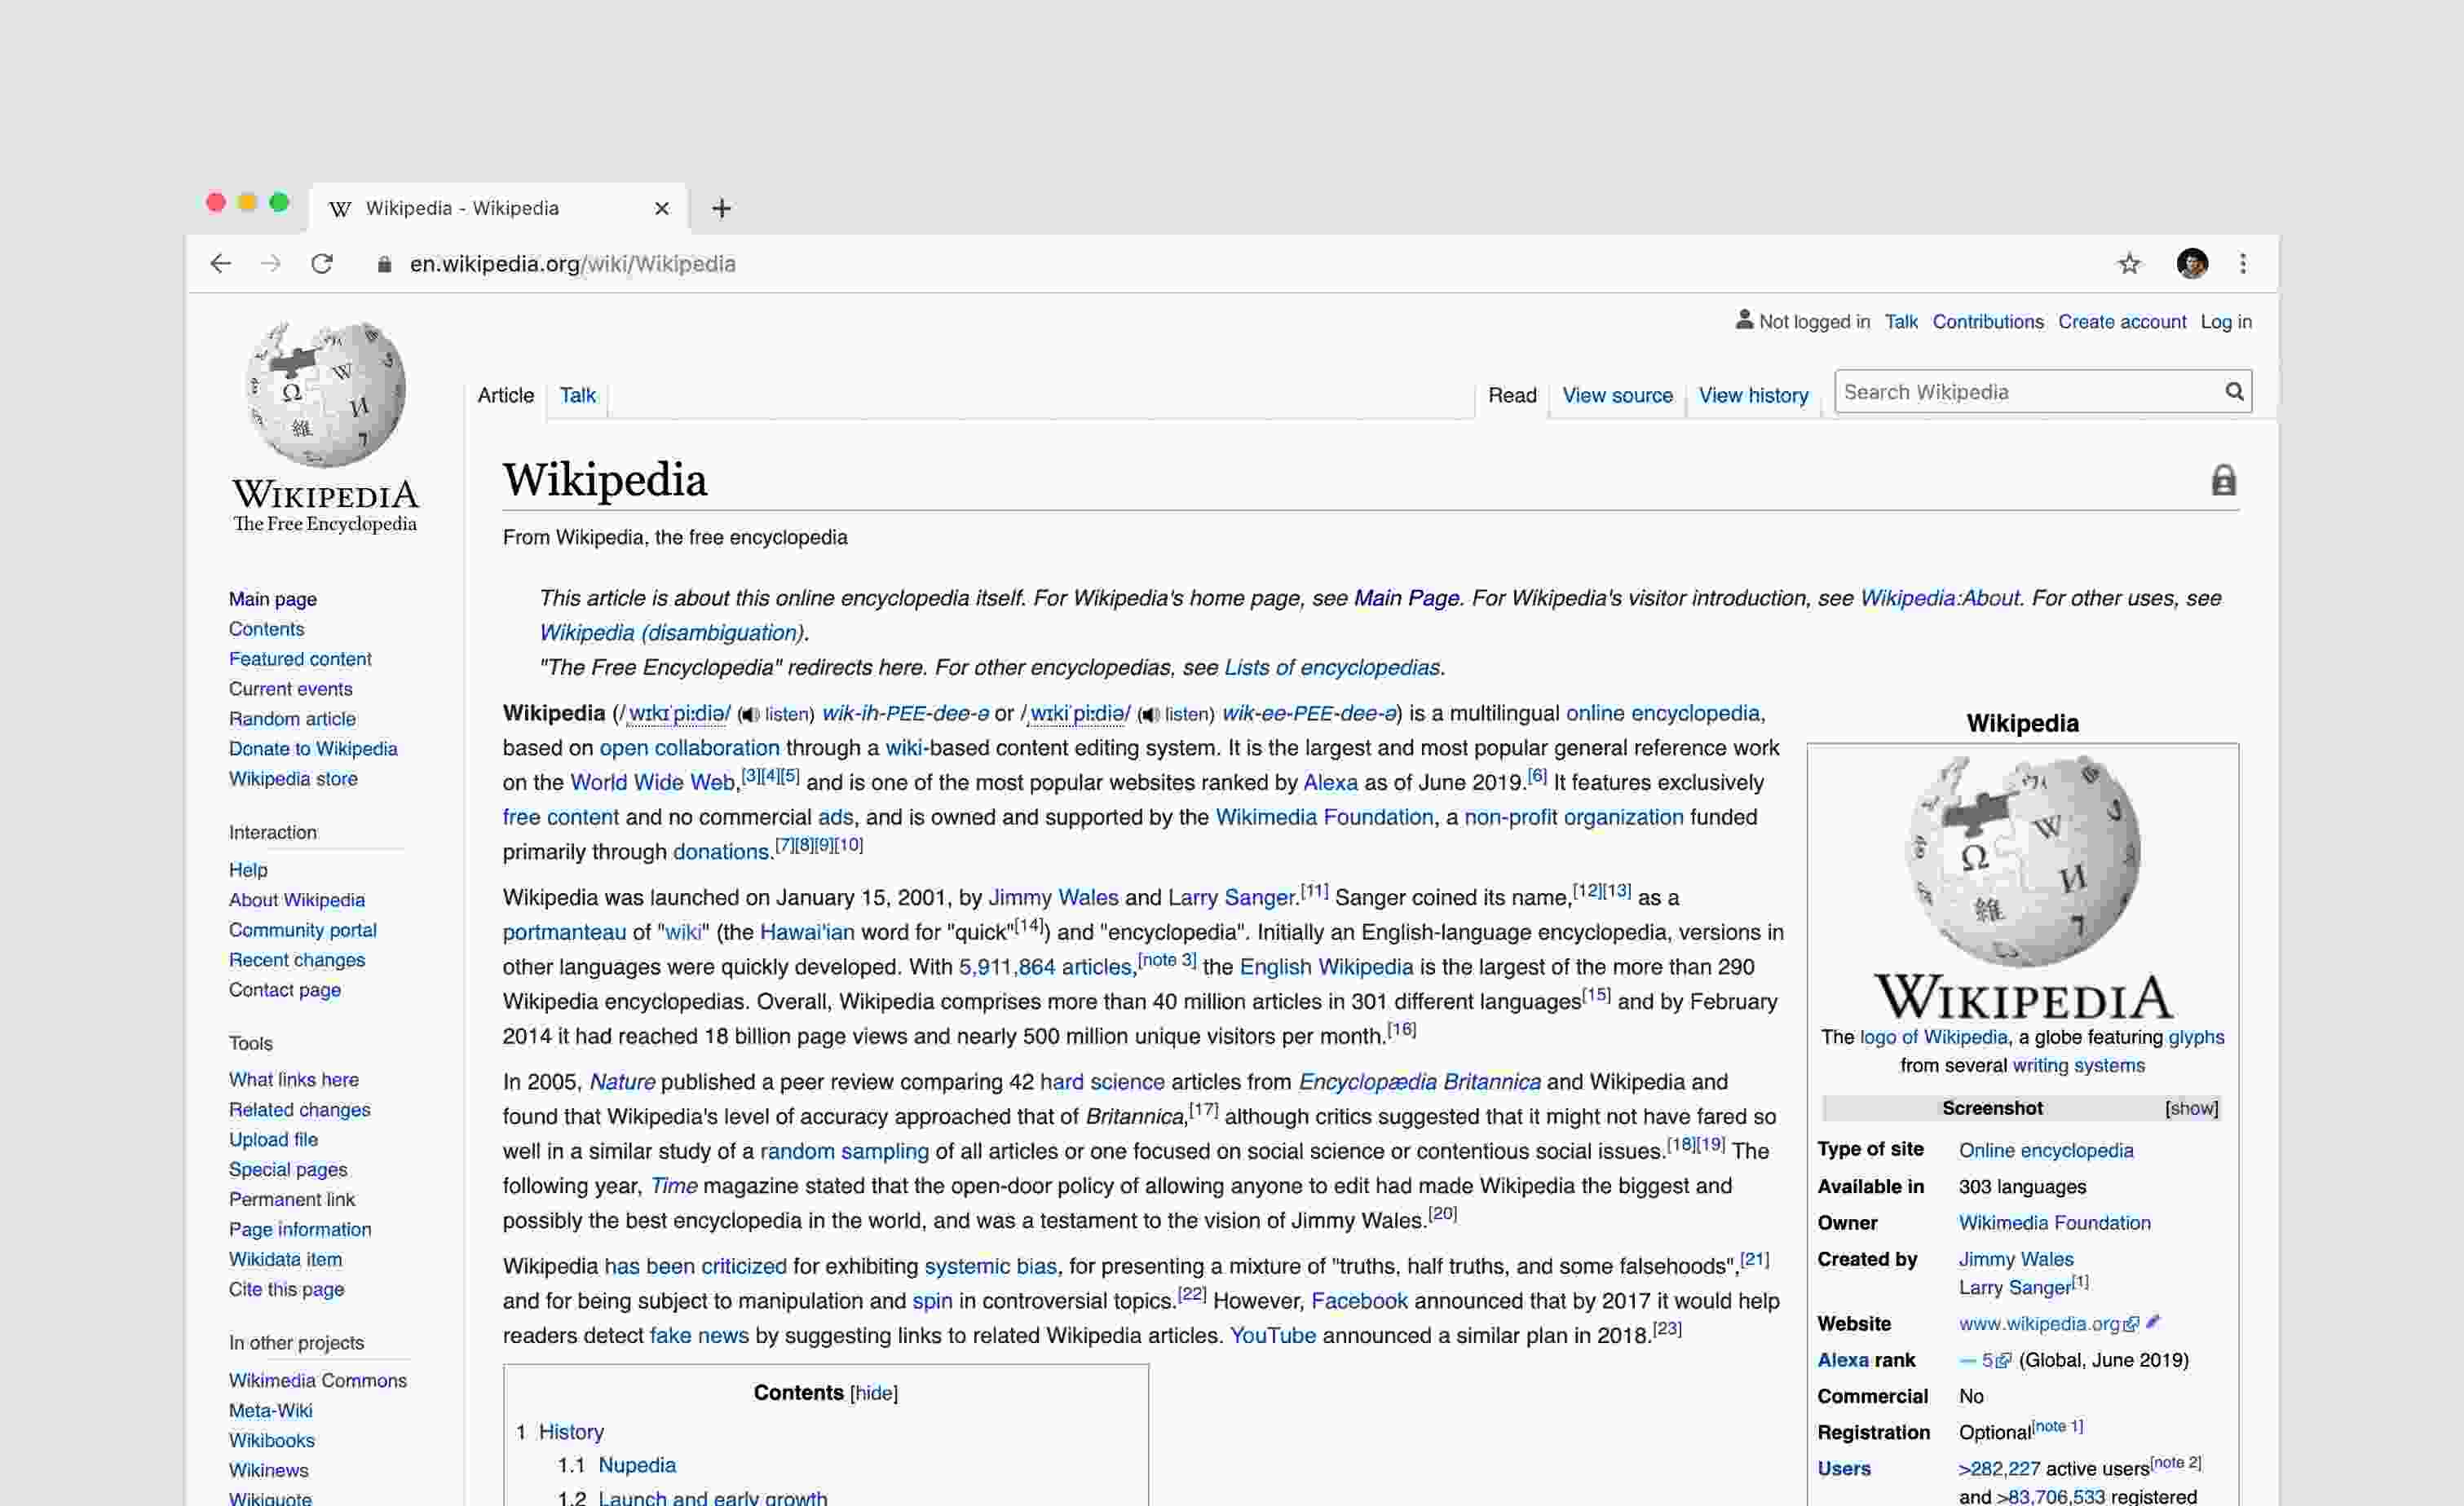Image resolution: width=2464 pixels, height=1506 pixels.
Task: Open the three-dot Chrome menu
Action: (2243, 264)
